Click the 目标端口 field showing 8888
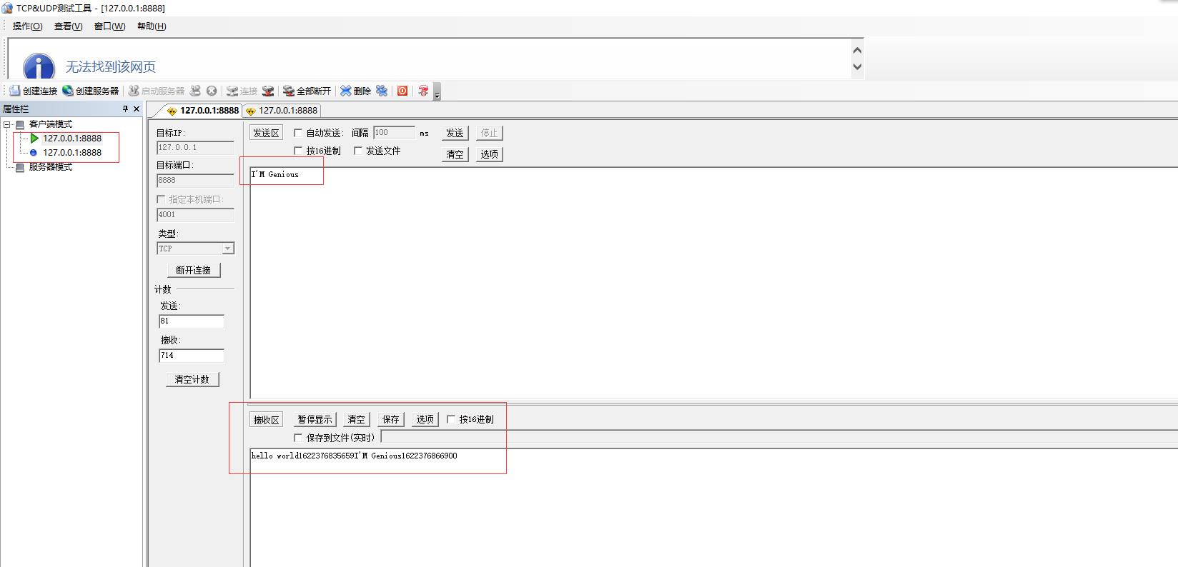 point(195,181)
